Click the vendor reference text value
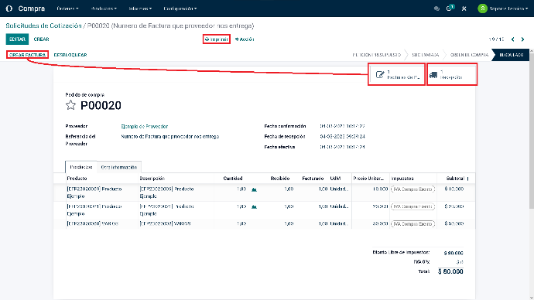The height and width of the screenshot is (300, 534). pyautogui.click(x=170, y=137)
